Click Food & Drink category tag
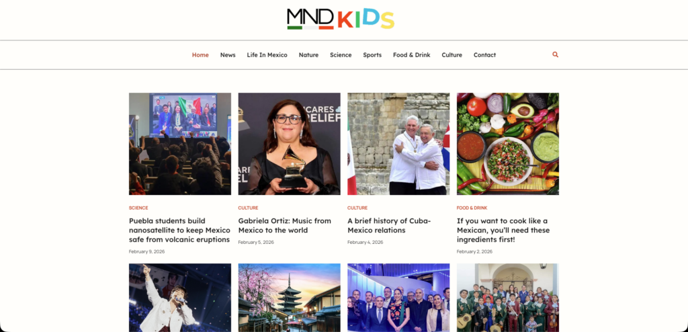688x332 pixels. click(x=472, y=208)
